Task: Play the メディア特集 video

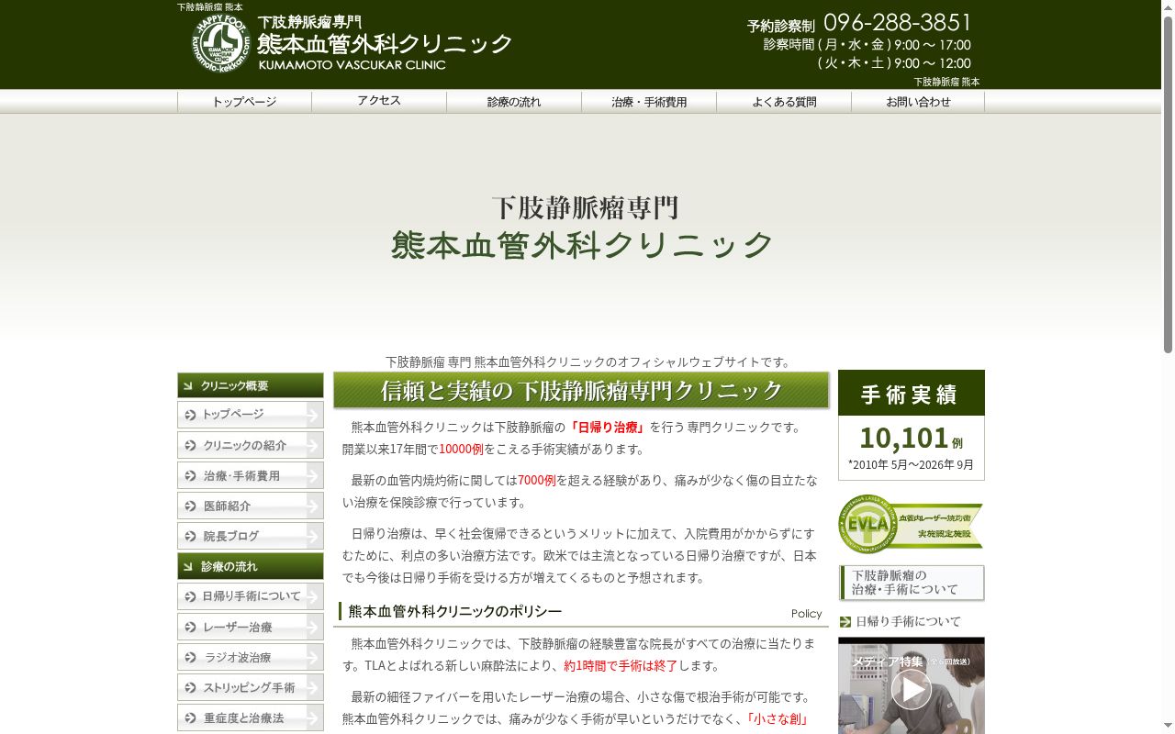Action: tap(912, 689)
